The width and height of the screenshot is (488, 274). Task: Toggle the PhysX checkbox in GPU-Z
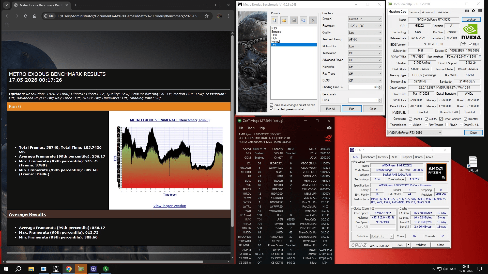pyautogui.click(x=447, y=125)
